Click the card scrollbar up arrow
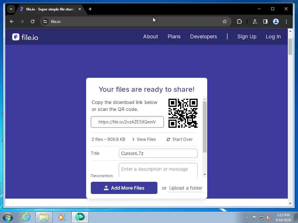The width and height of the screenshot is (298, 223). [x=205, y=99]
